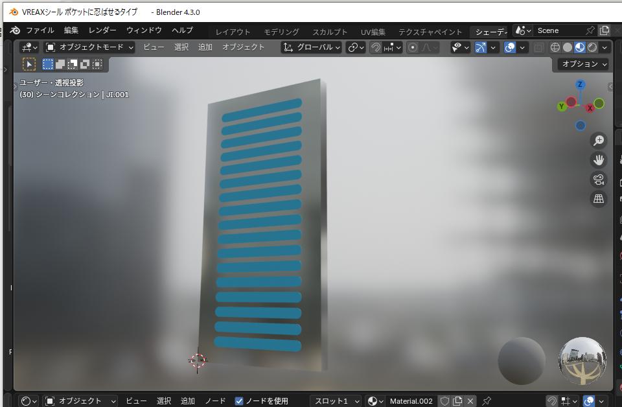This screenshot has width=622, height=407.
Task: Select solid viewport shading mode
Action: click(568, 47)
